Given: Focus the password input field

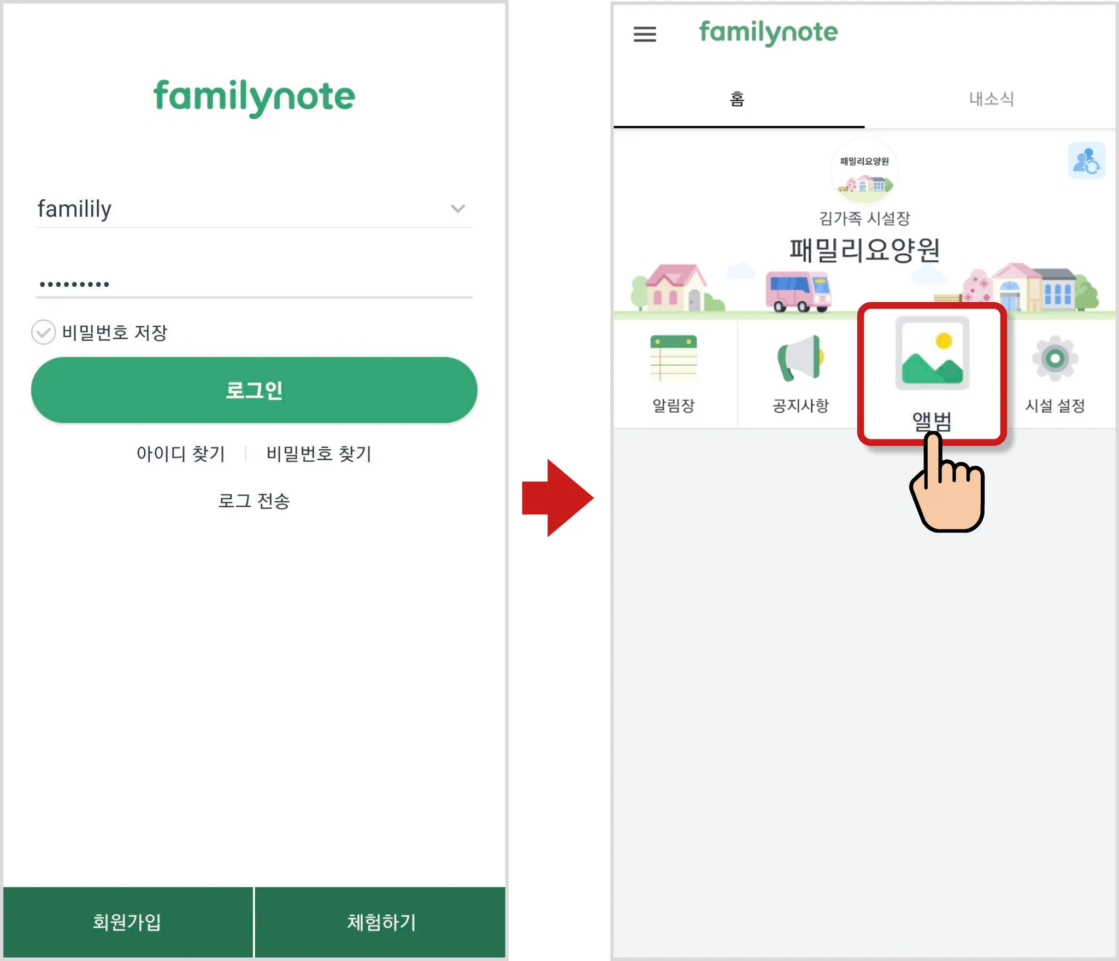Looking at the screenshot, I should coord(254,283).
